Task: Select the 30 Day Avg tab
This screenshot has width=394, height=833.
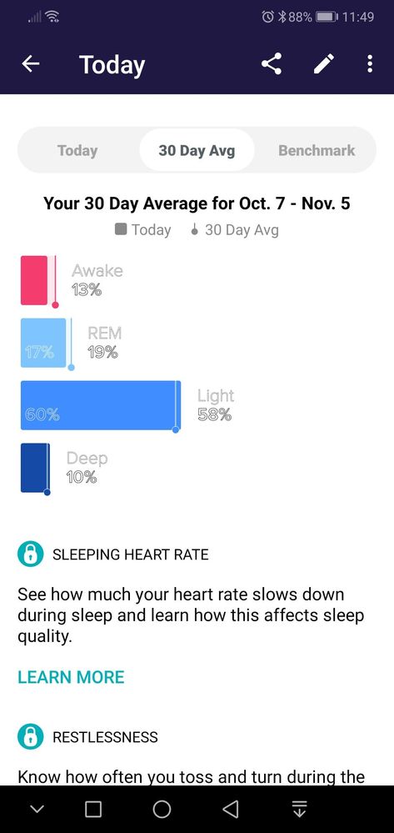Action: [197, 150]
